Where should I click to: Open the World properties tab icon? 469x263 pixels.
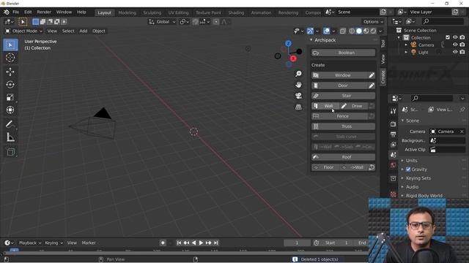[393, 165]
